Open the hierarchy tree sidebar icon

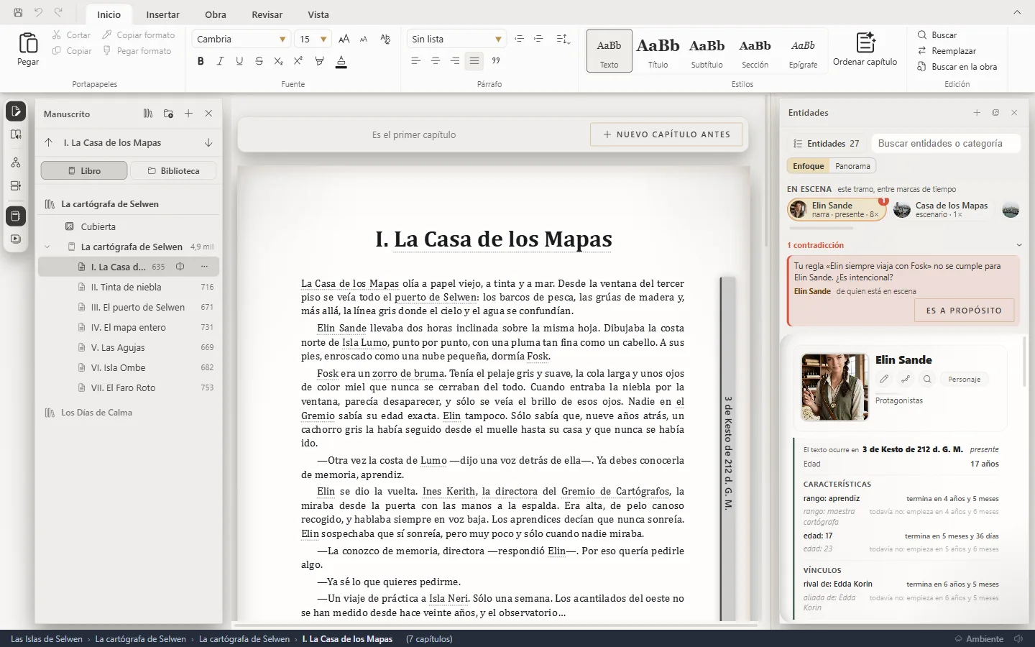[x=16, y=162]
